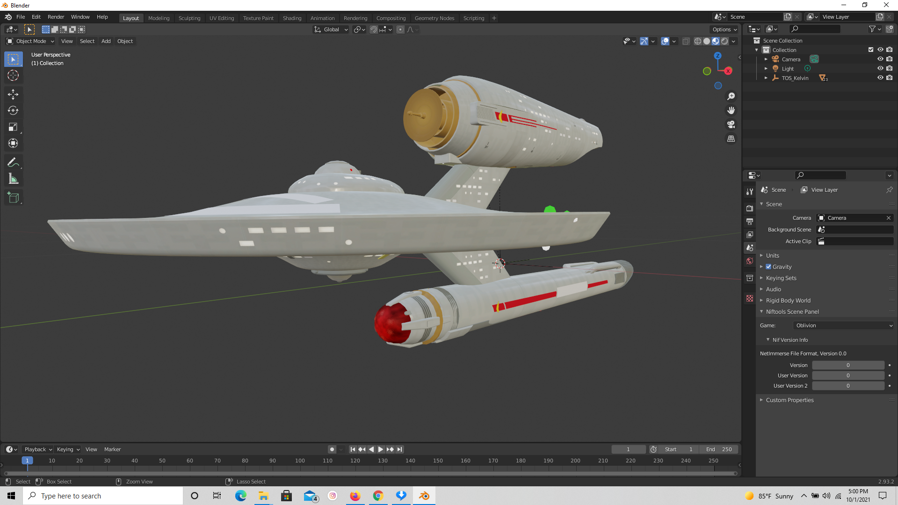Expand the Custom Properties panel
The width and height of the screenshot is (898, 505).
click(x=789, y=400)
